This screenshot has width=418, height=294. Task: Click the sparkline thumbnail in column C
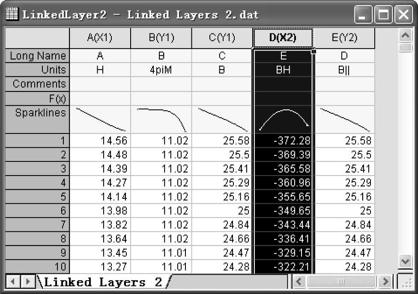coord(223,120)
